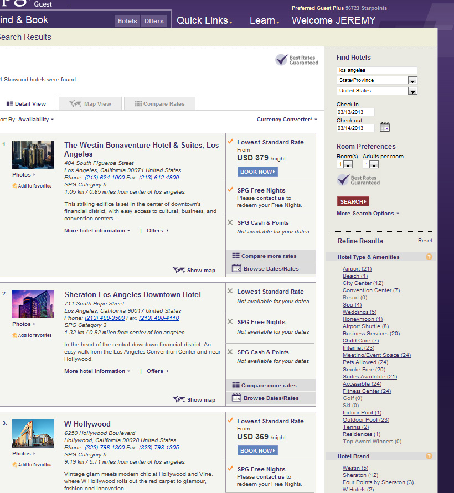Click Westin Bonaventure Add to favorites star icon

coord(14,186)
